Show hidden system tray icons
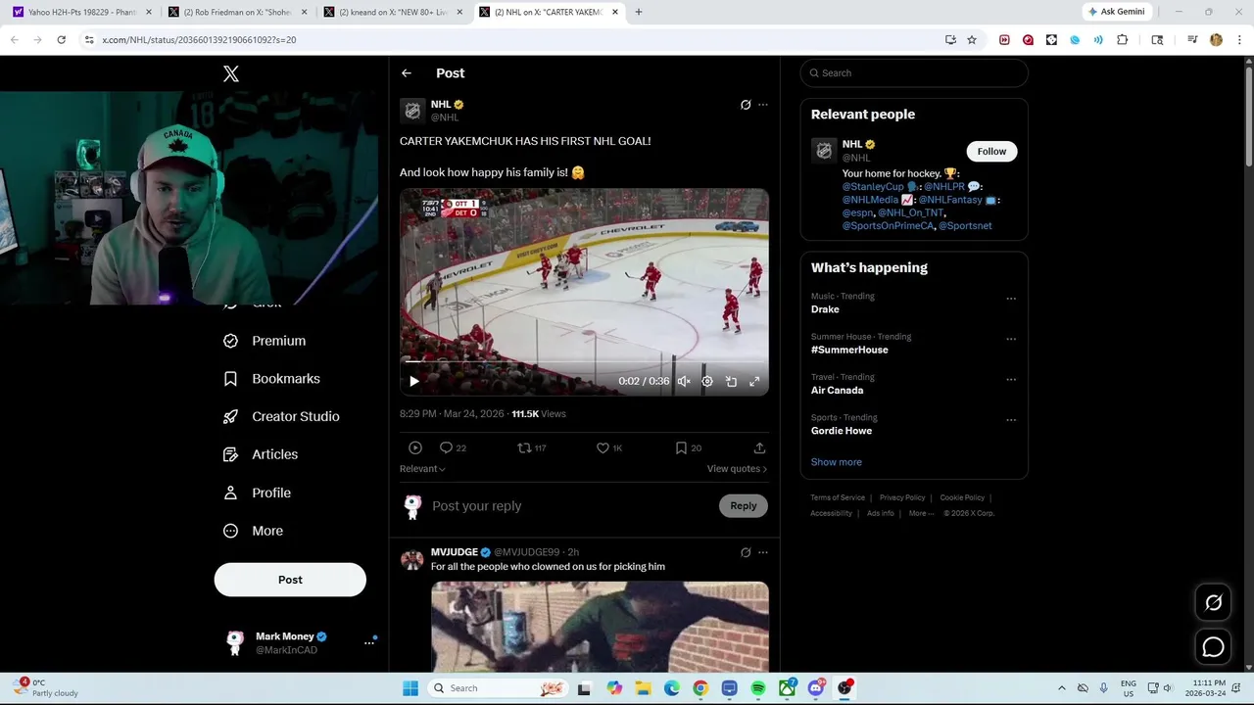This screenshot has height=705, width=1254. pos(1062,688)
